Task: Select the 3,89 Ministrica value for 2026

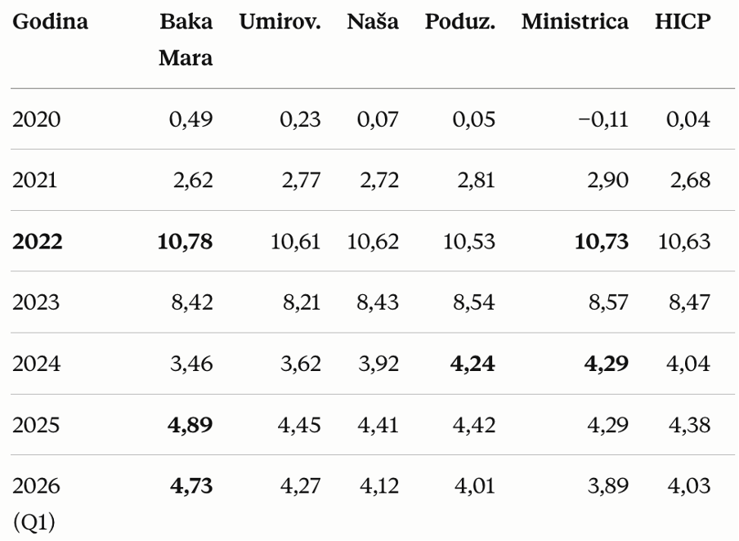Action: click(x=608, y=486)
